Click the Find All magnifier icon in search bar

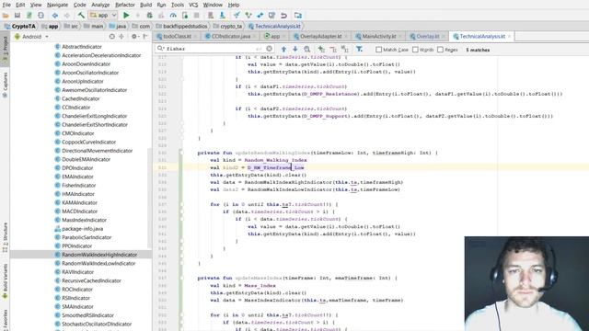click(307, 49)
